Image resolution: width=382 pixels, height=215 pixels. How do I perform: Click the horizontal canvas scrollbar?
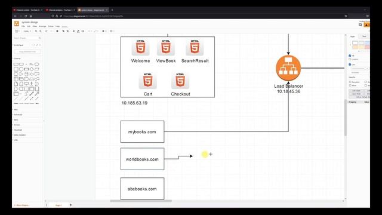(141, 201)
